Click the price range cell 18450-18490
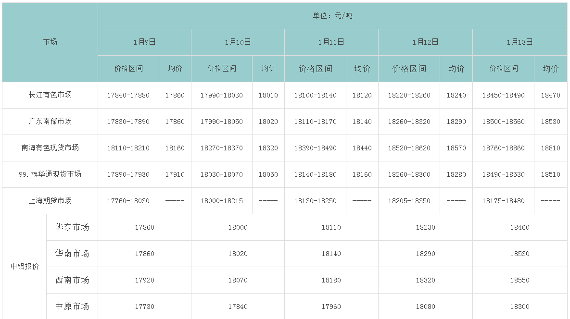This screenshot has height=319, width=570. (x=503, y=96)
